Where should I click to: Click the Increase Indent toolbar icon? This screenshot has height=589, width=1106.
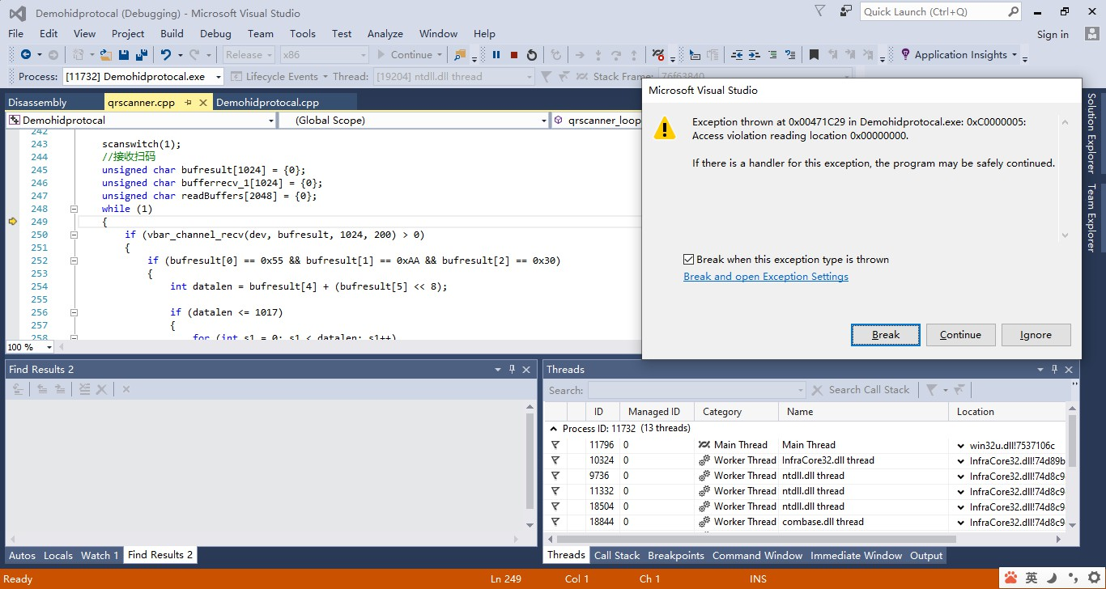754,55
